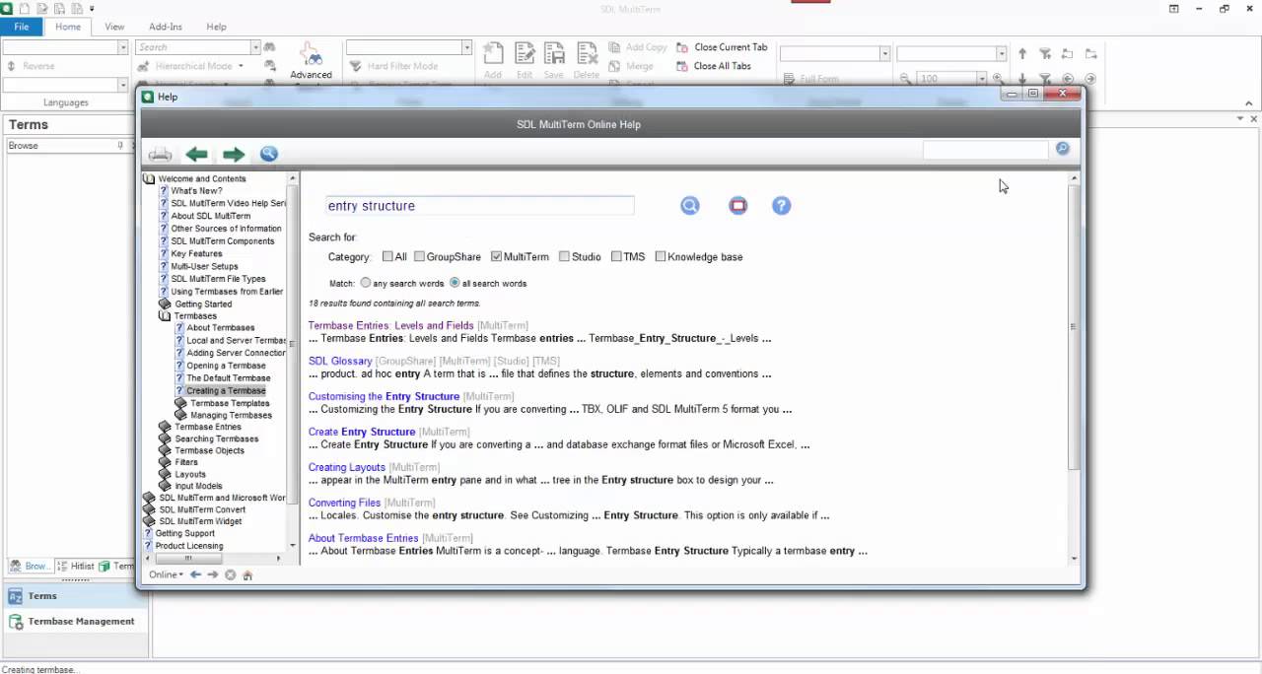Viewport: 1262px width, 674px height.
Task: Switch to Hitlist tab in Terms panel
Action: pyautogui.click(x=75, y=566)
